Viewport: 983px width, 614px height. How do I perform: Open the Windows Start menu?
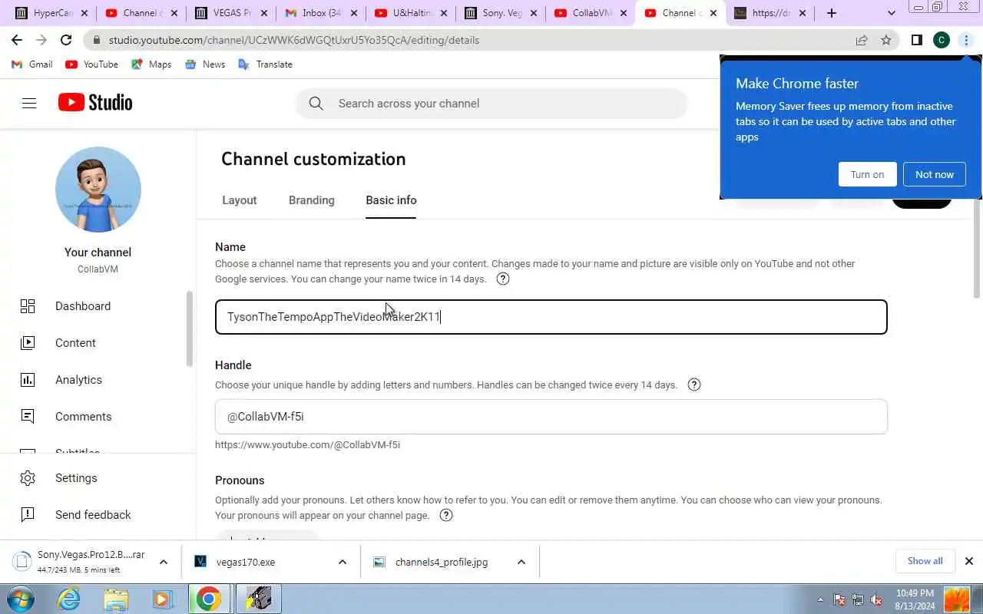point(20,599)
